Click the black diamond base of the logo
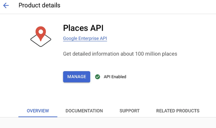This screenshot has height=128, width=216. (41, 41)
